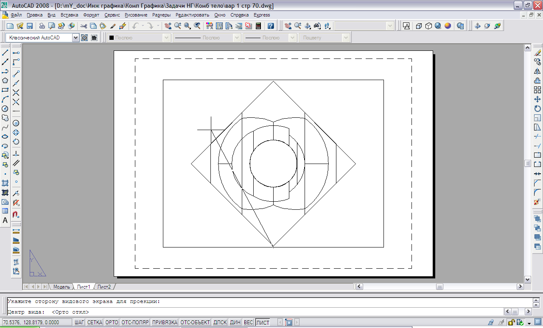Select the Polygon drawing tool
This screenshot has width=543, height=328.
(5, 81)
